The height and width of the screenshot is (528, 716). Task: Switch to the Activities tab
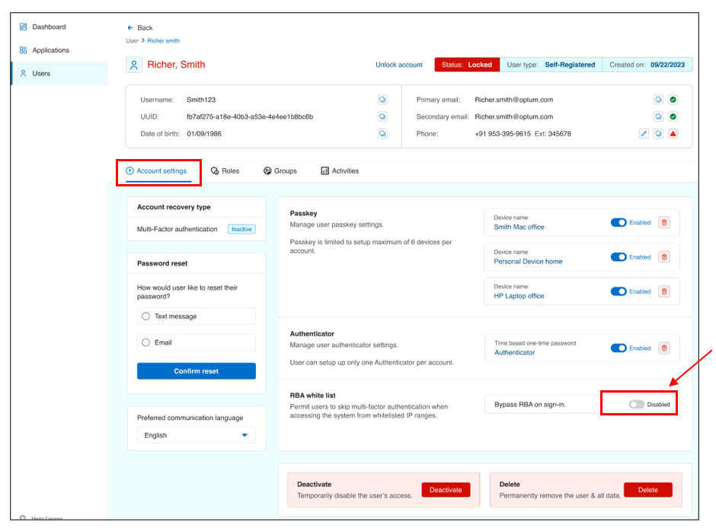coord(340,171)
